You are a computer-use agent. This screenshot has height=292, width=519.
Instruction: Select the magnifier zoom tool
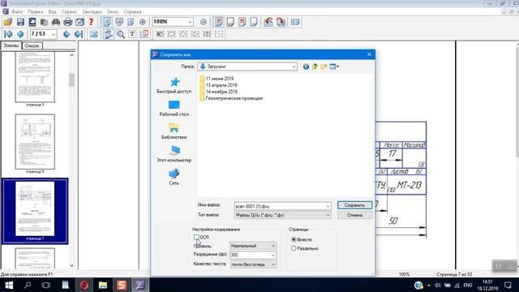121,34
